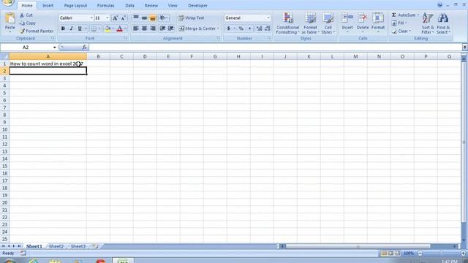
Task: Click zoom out minus on zoom slider
Action: [x=420, y=254]
